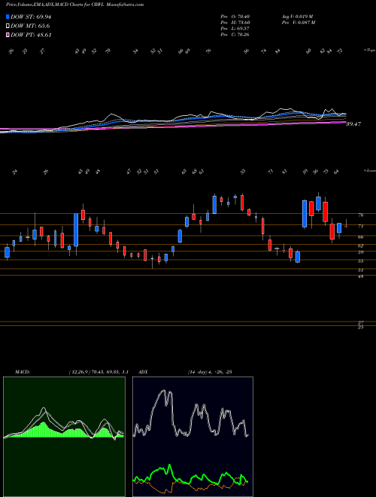Click the ADX '(14 day) 4, +26, -25' values
376x497 pixels.
pyautogui.click(x=210, y=372)
